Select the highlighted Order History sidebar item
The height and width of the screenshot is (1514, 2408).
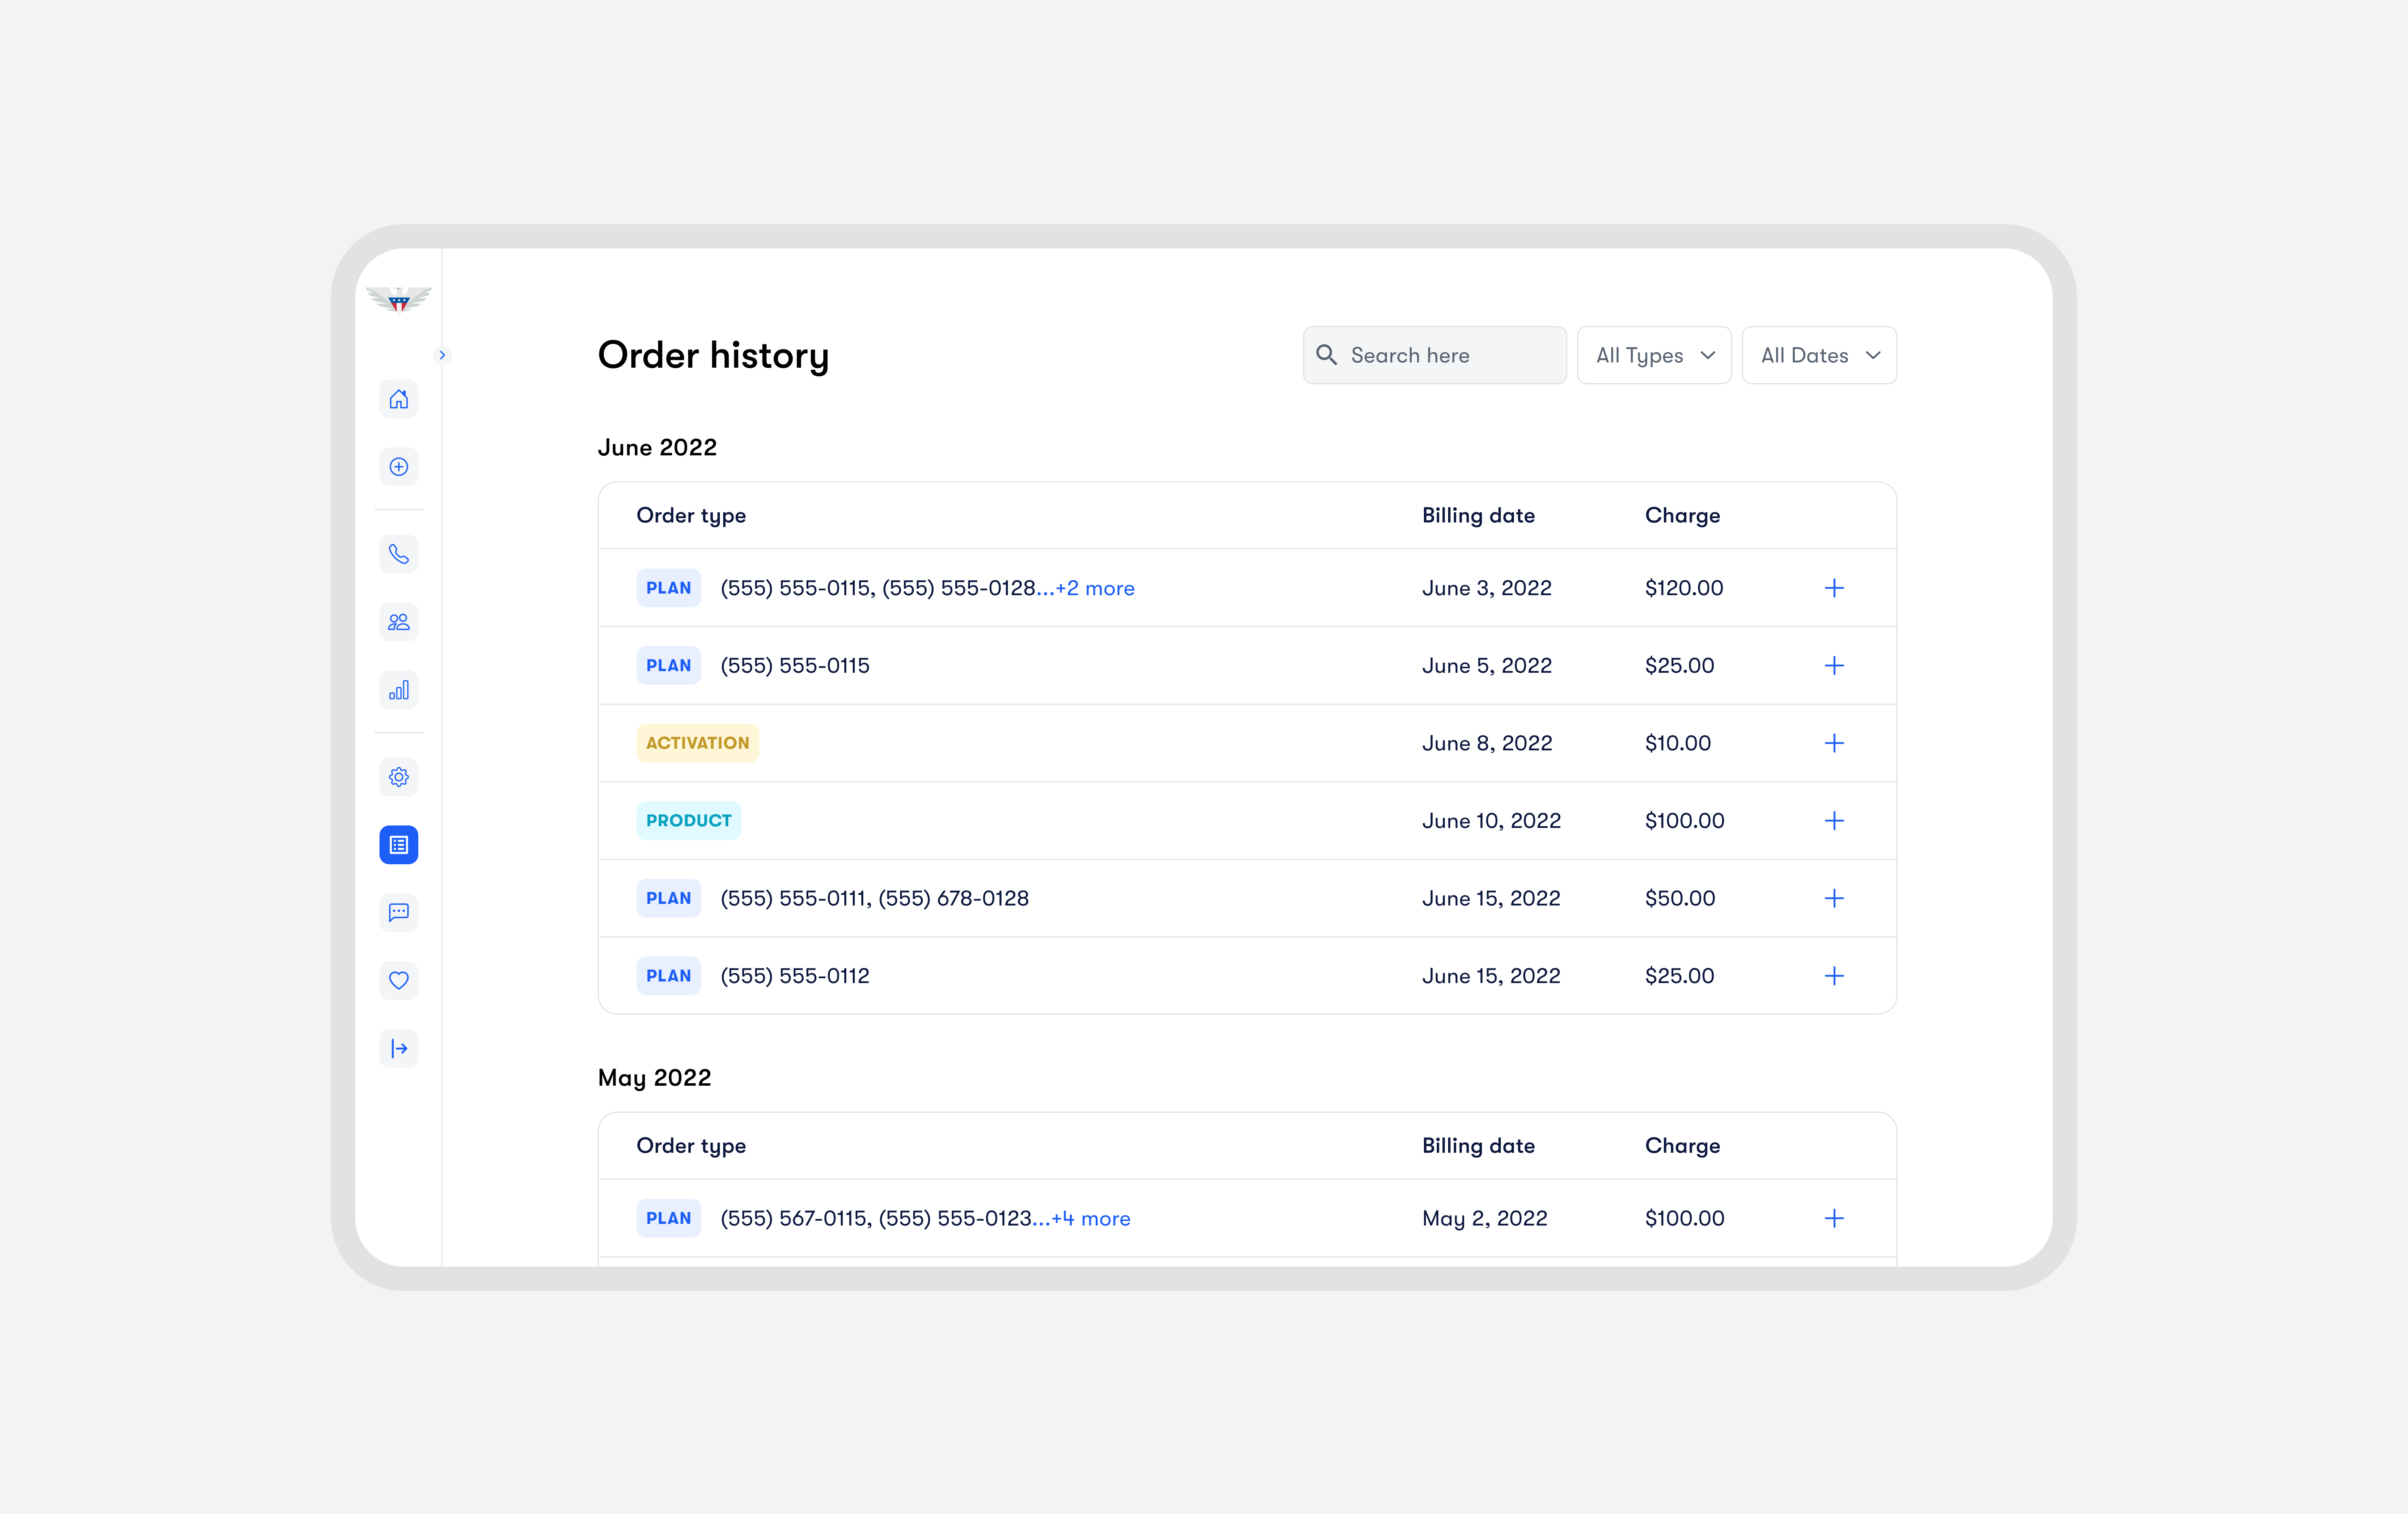click(x=398, y=845)
